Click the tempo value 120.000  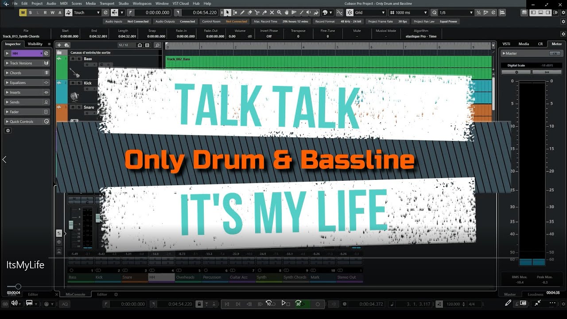coord(453,304)
